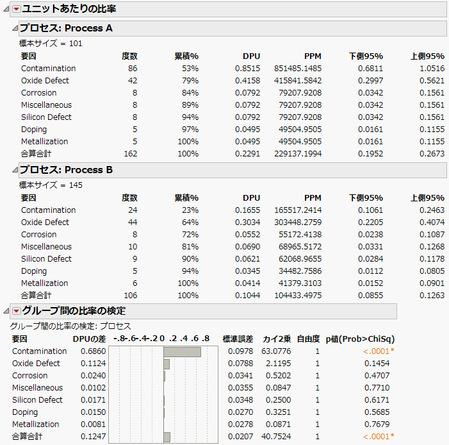
Task: Open red triangle menu for グループ間の比率の検定
Action: point(17,311)
